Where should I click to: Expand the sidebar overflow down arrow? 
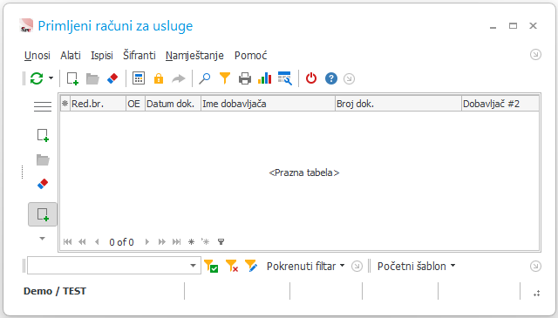(43, 239)
